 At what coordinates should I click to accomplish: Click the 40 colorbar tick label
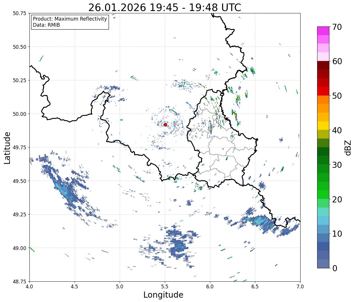click(x=337, y=130)
